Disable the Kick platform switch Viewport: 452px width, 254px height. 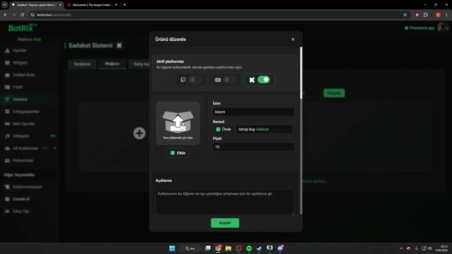[x=263, y=80]
